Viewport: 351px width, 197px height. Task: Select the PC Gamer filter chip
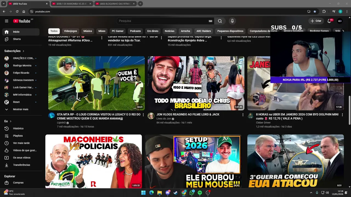tap(118, 31)
